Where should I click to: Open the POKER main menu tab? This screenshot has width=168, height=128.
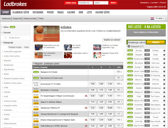pos(50,13)
